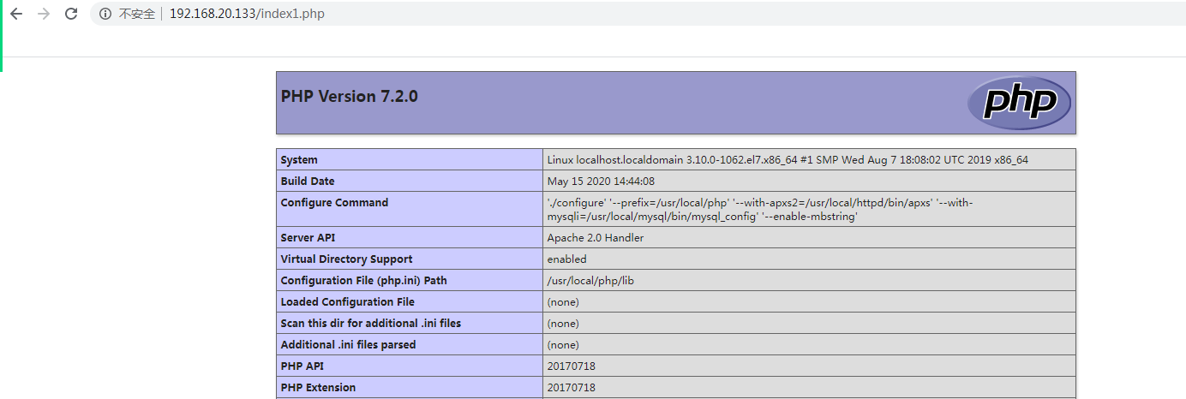Click '(none)' in the Scan this dir row

coord(563,324)
